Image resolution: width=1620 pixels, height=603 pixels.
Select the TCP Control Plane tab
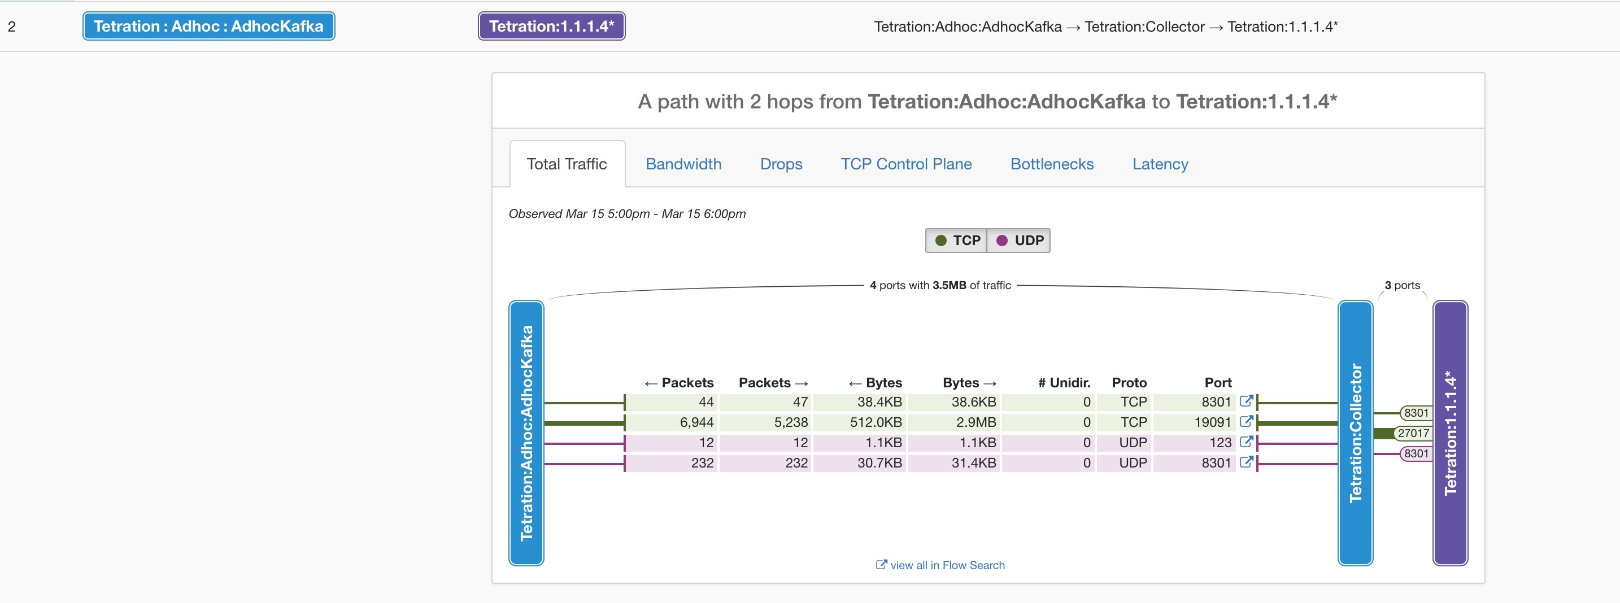coord(905,164)
